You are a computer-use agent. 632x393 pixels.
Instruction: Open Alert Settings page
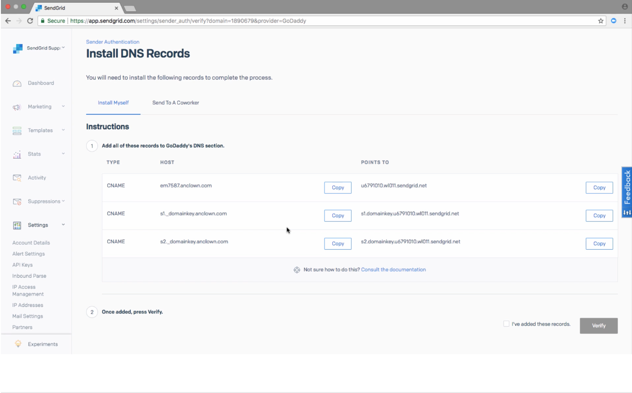28,254
